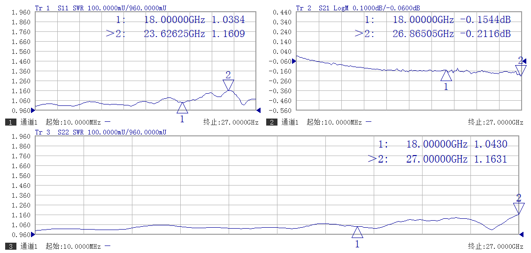Click the S11 plot start frequency 10.0000MHz
Viewport: 531px width, 253px height.
[82, 122]
